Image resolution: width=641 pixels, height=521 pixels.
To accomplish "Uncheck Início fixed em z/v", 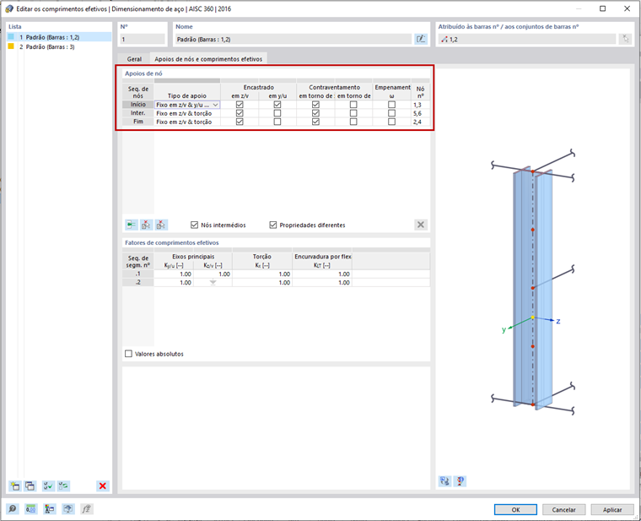I will point(240,105).
